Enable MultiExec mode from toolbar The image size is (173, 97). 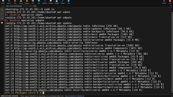(45, 2)
